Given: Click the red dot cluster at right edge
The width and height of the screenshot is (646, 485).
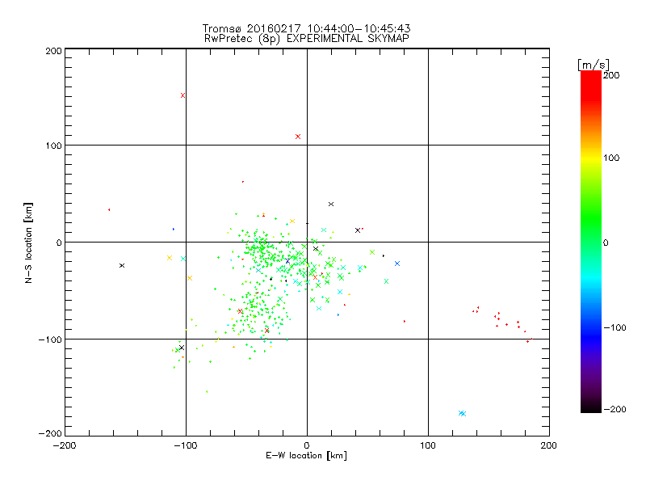Looking at the screenshot, I should [502, 324].
